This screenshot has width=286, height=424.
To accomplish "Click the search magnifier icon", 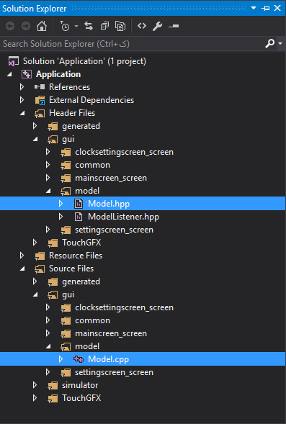I will [x=269, y=43].
